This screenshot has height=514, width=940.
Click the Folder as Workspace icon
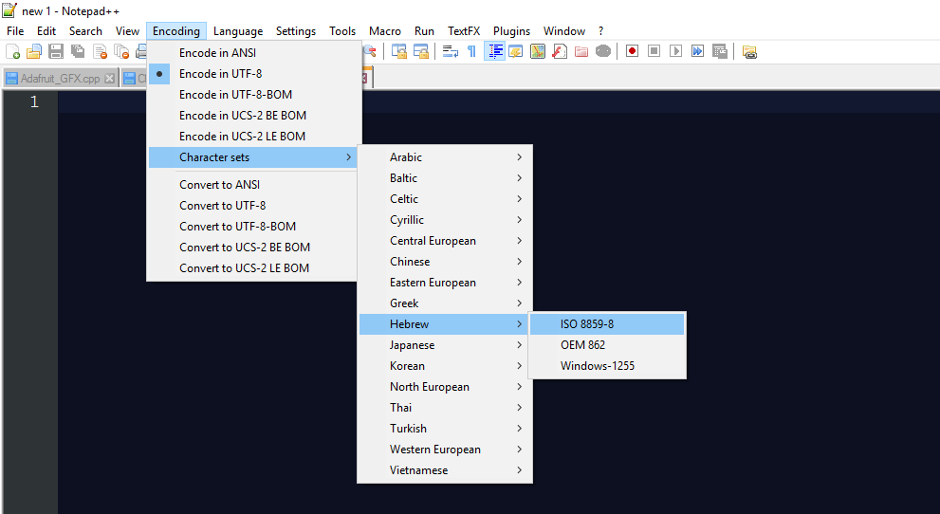click(581, 51)
